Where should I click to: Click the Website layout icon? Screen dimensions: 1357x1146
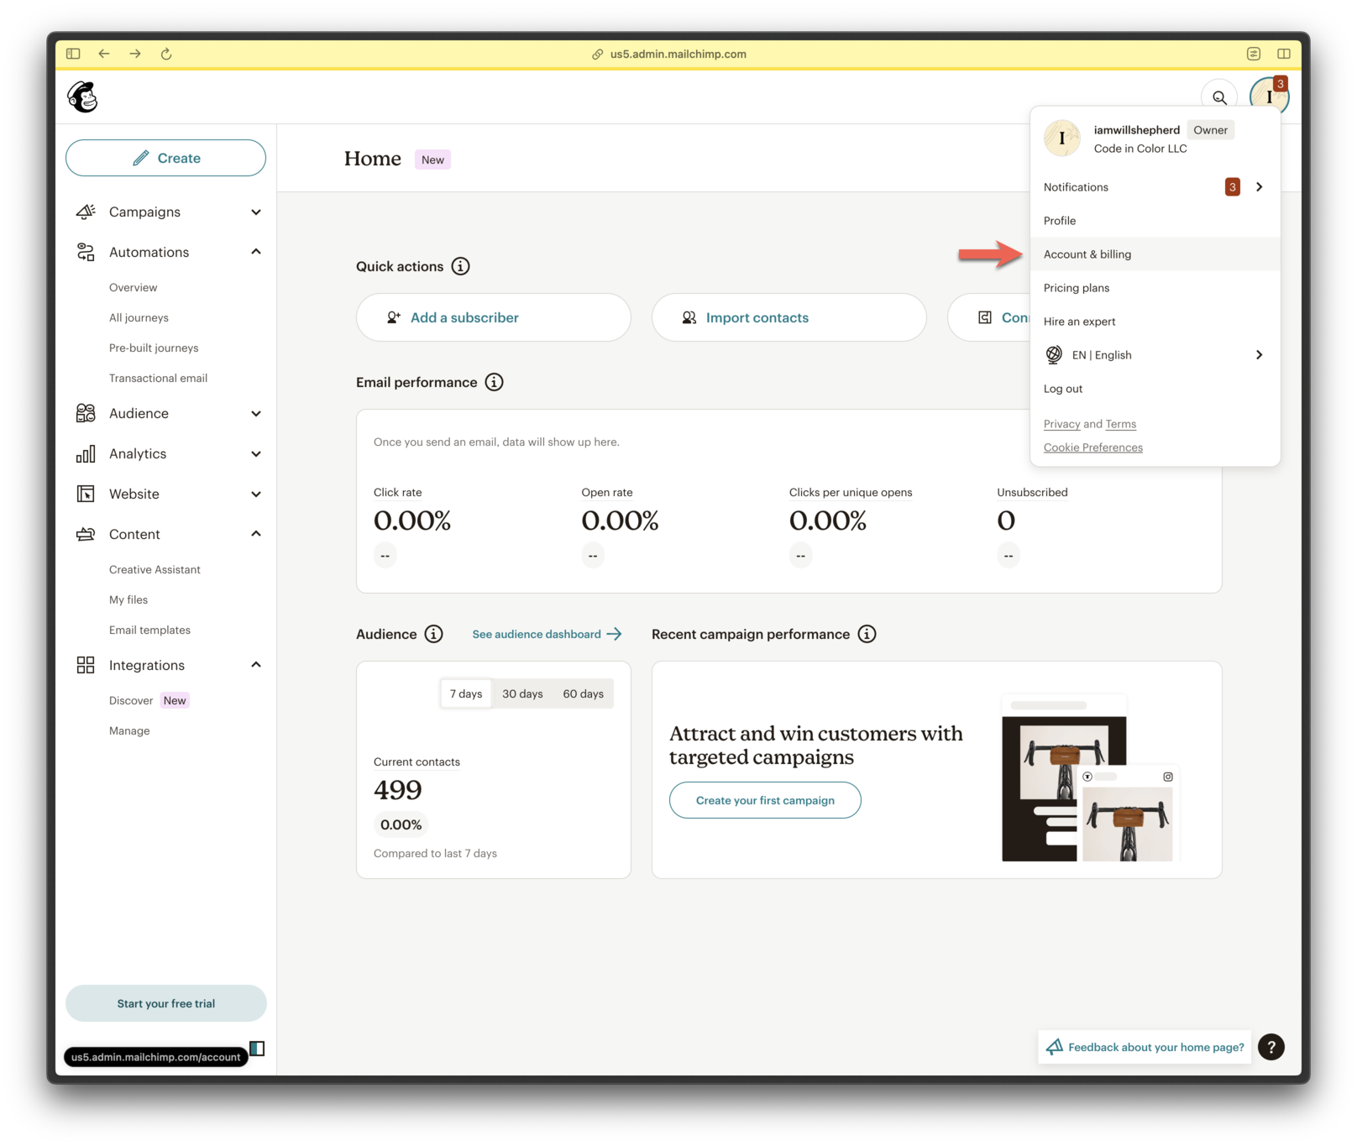pyautogui.click(x=86, y=494)
